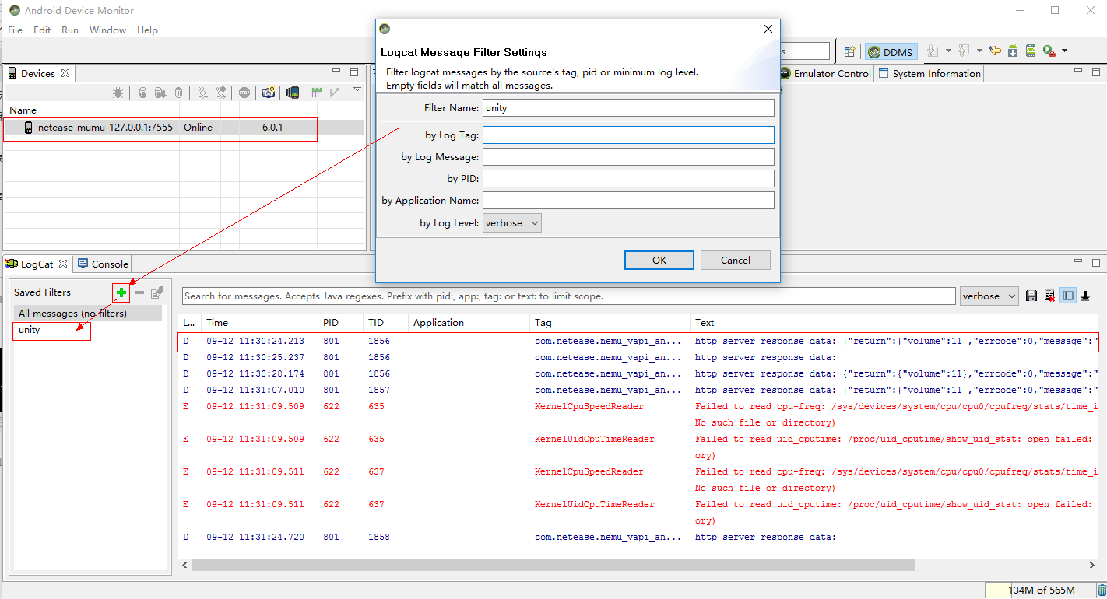The image size is (1107, 599).
Task: Open the logcat verbose level dropdown
Action: pos(989,296)
